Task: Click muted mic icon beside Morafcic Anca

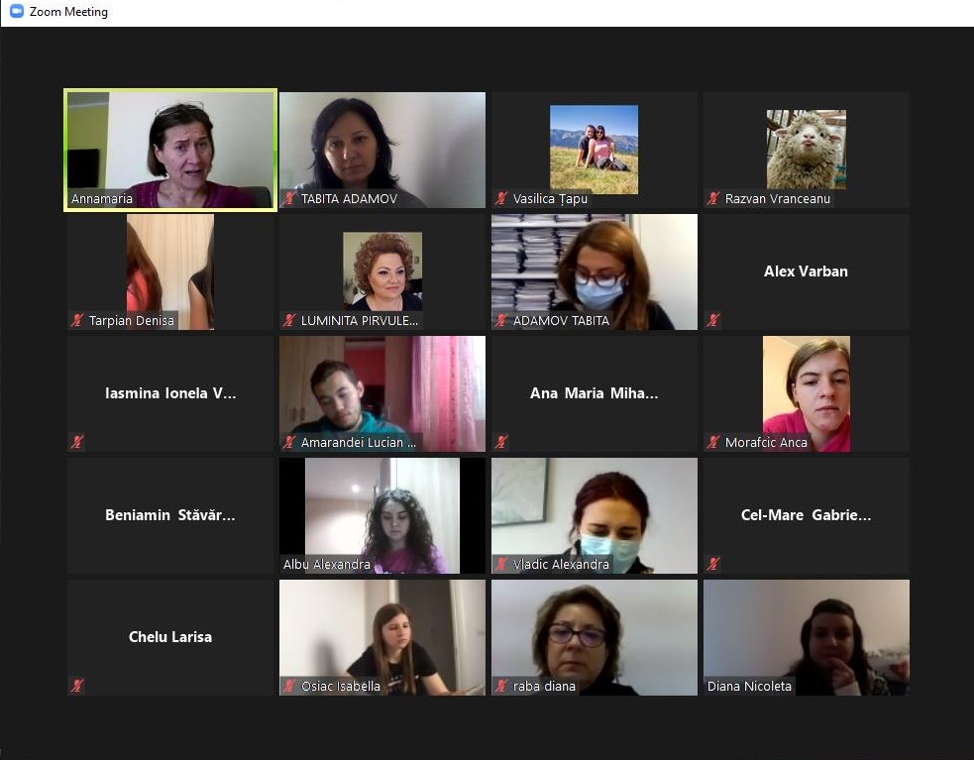Action: click(x=713, y=443)
